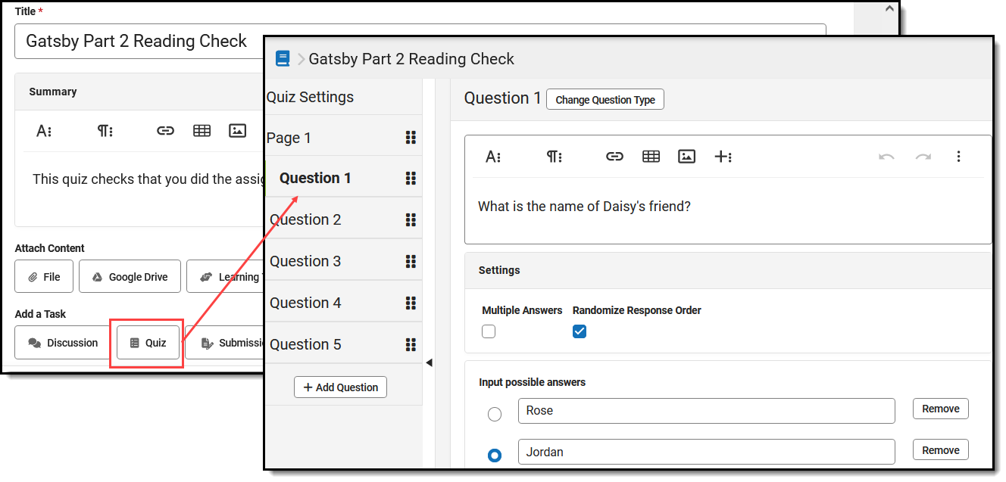The image size is (1006, 482).
Task: Click the Jordan answer text field
Action: 706,452
